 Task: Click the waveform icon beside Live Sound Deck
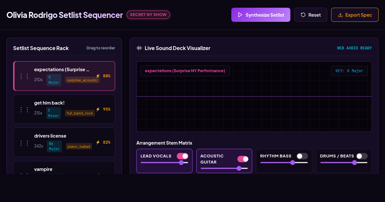[x=139, y=48]
